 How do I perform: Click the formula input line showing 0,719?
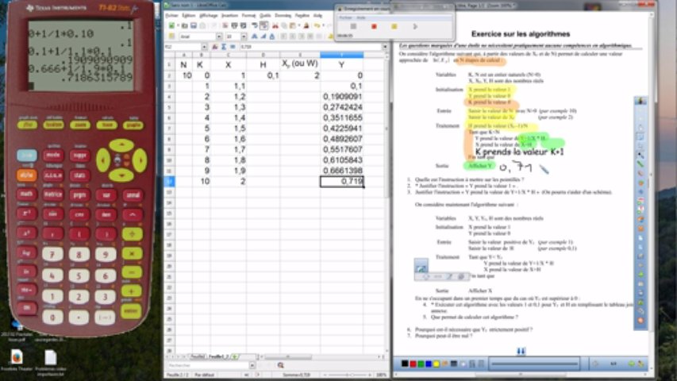pos(310,47)
